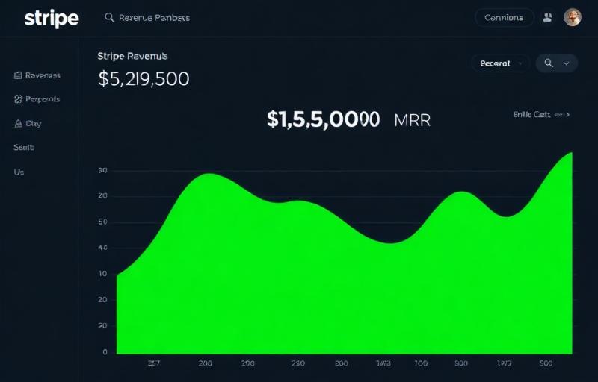This screenshot has width=598, height=382.
Task: Select the Us sidebar item
Action: pos(19,172)
